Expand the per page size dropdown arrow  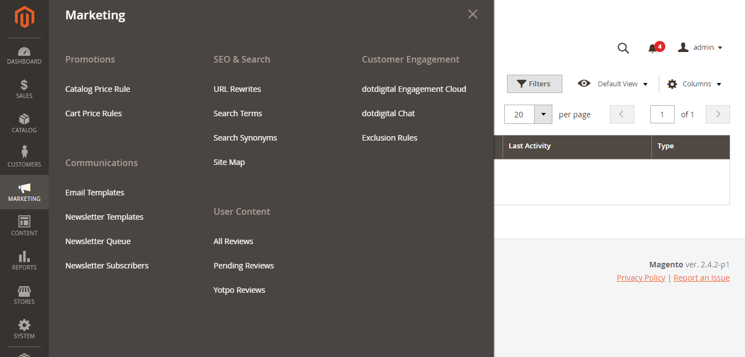tap(543, 115)
